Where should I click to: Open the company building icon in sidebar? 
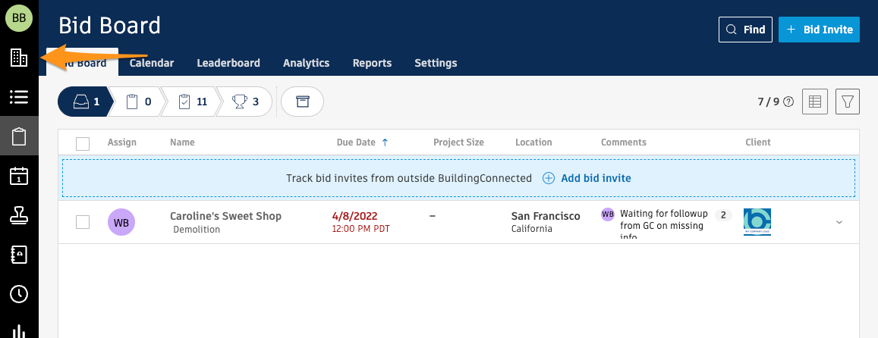click(x=19, y=58)
